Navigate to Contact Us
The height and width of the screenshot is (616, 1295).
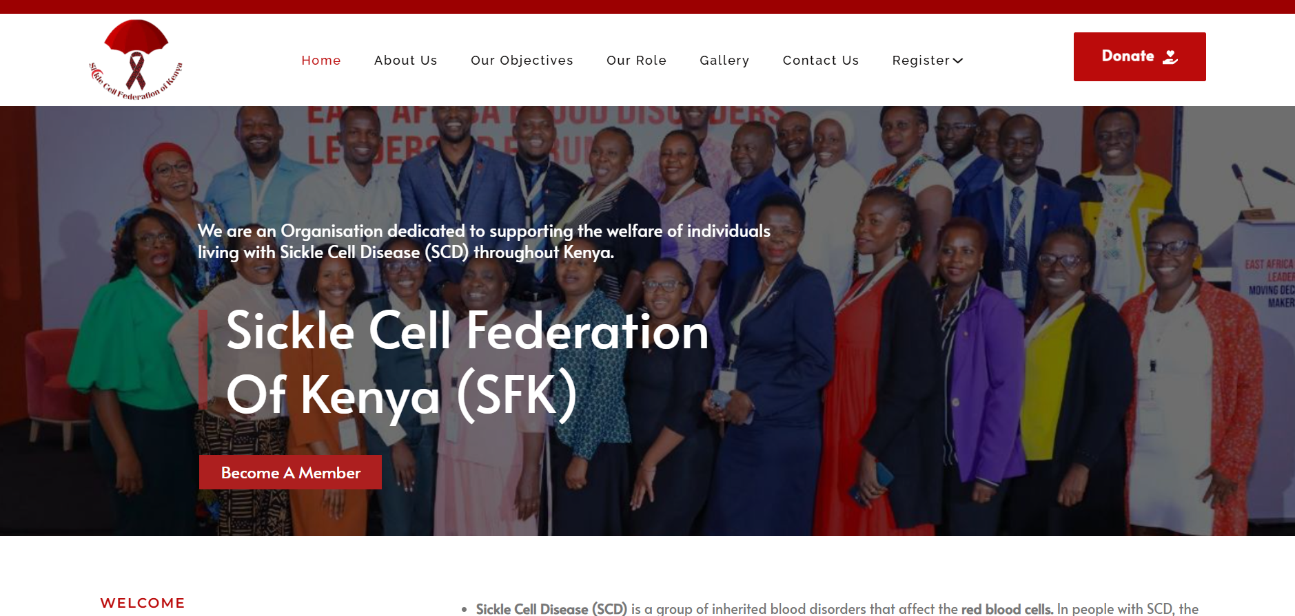821,61
